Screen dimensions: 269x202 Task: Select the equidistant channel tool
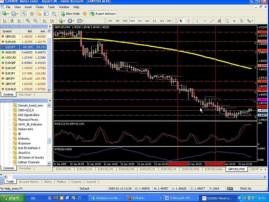pos(219,21)
